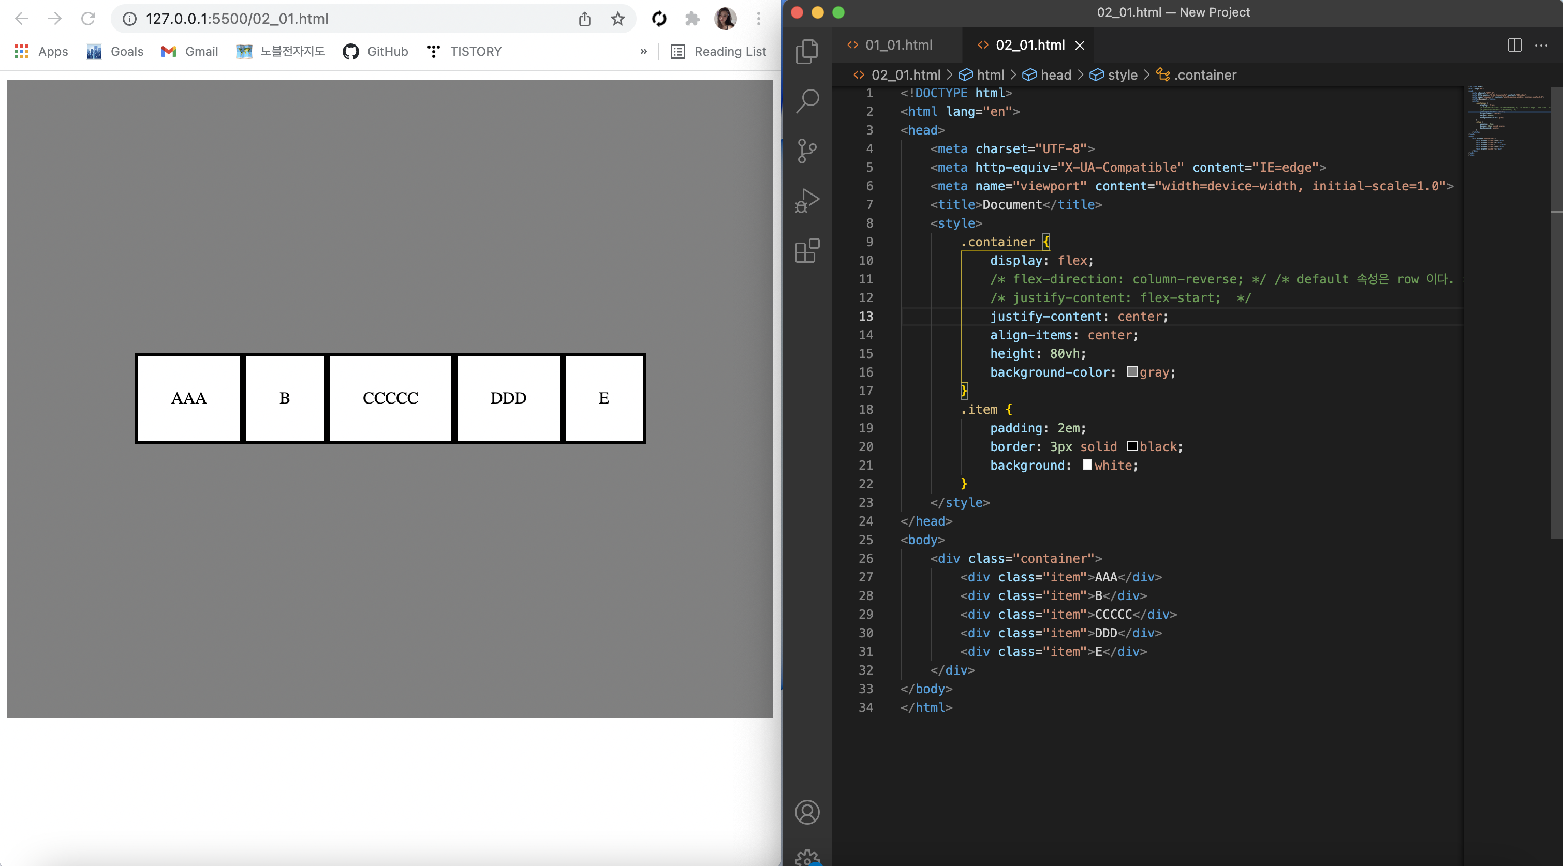The height and width of the screenshot is (866, 1563).
Task: Open the Run and Debug view
Action: click(x=807, y=200)
